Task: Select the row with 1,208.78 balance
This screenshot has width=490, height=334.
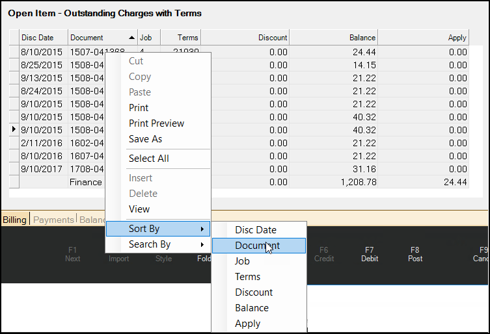Action: pos(358,183)
